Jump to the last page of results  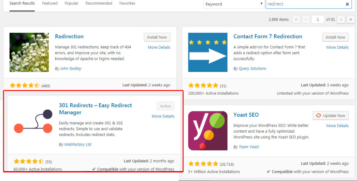[x=350, y=19]
